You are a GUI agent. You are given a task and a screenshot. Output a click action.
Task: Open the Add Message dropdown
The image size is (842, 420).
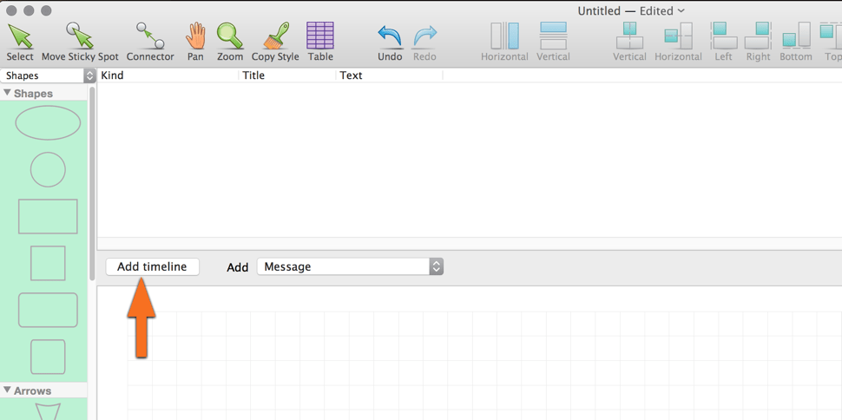pos(350,266)
